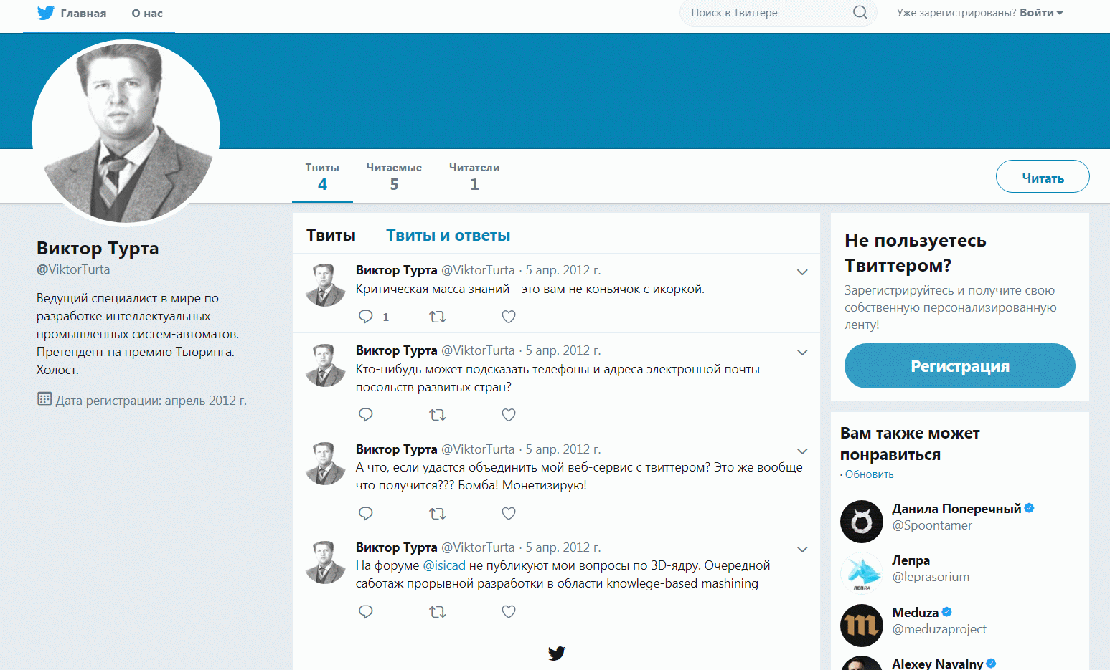The height and width of the screenshot is (670, 1110).
Task: Open the @isicad mention link
Action: [444, 565]
